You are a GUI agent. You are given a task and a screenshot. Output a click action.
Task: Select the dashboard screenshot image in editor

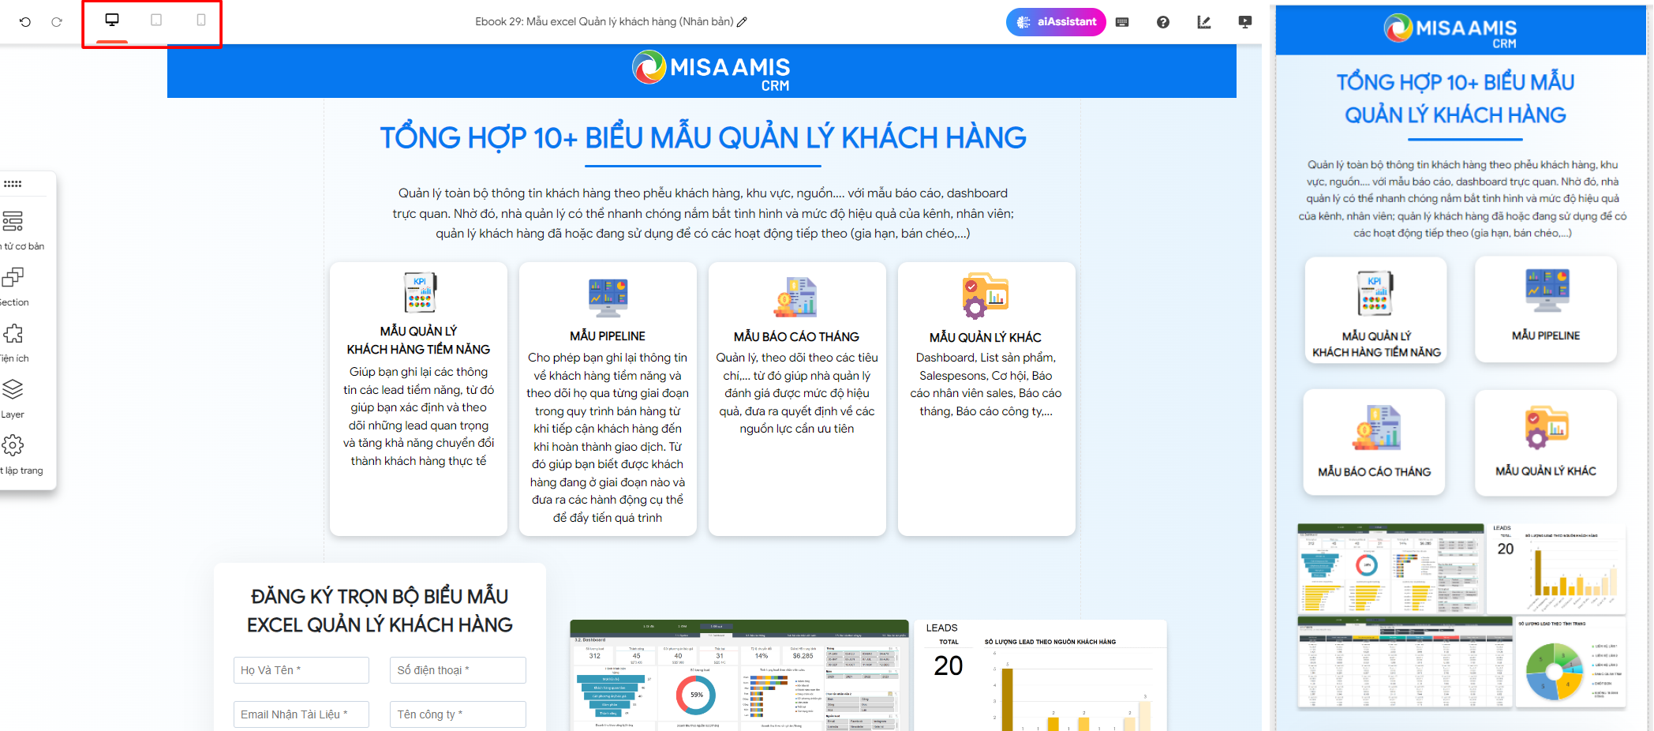point(739,676)
